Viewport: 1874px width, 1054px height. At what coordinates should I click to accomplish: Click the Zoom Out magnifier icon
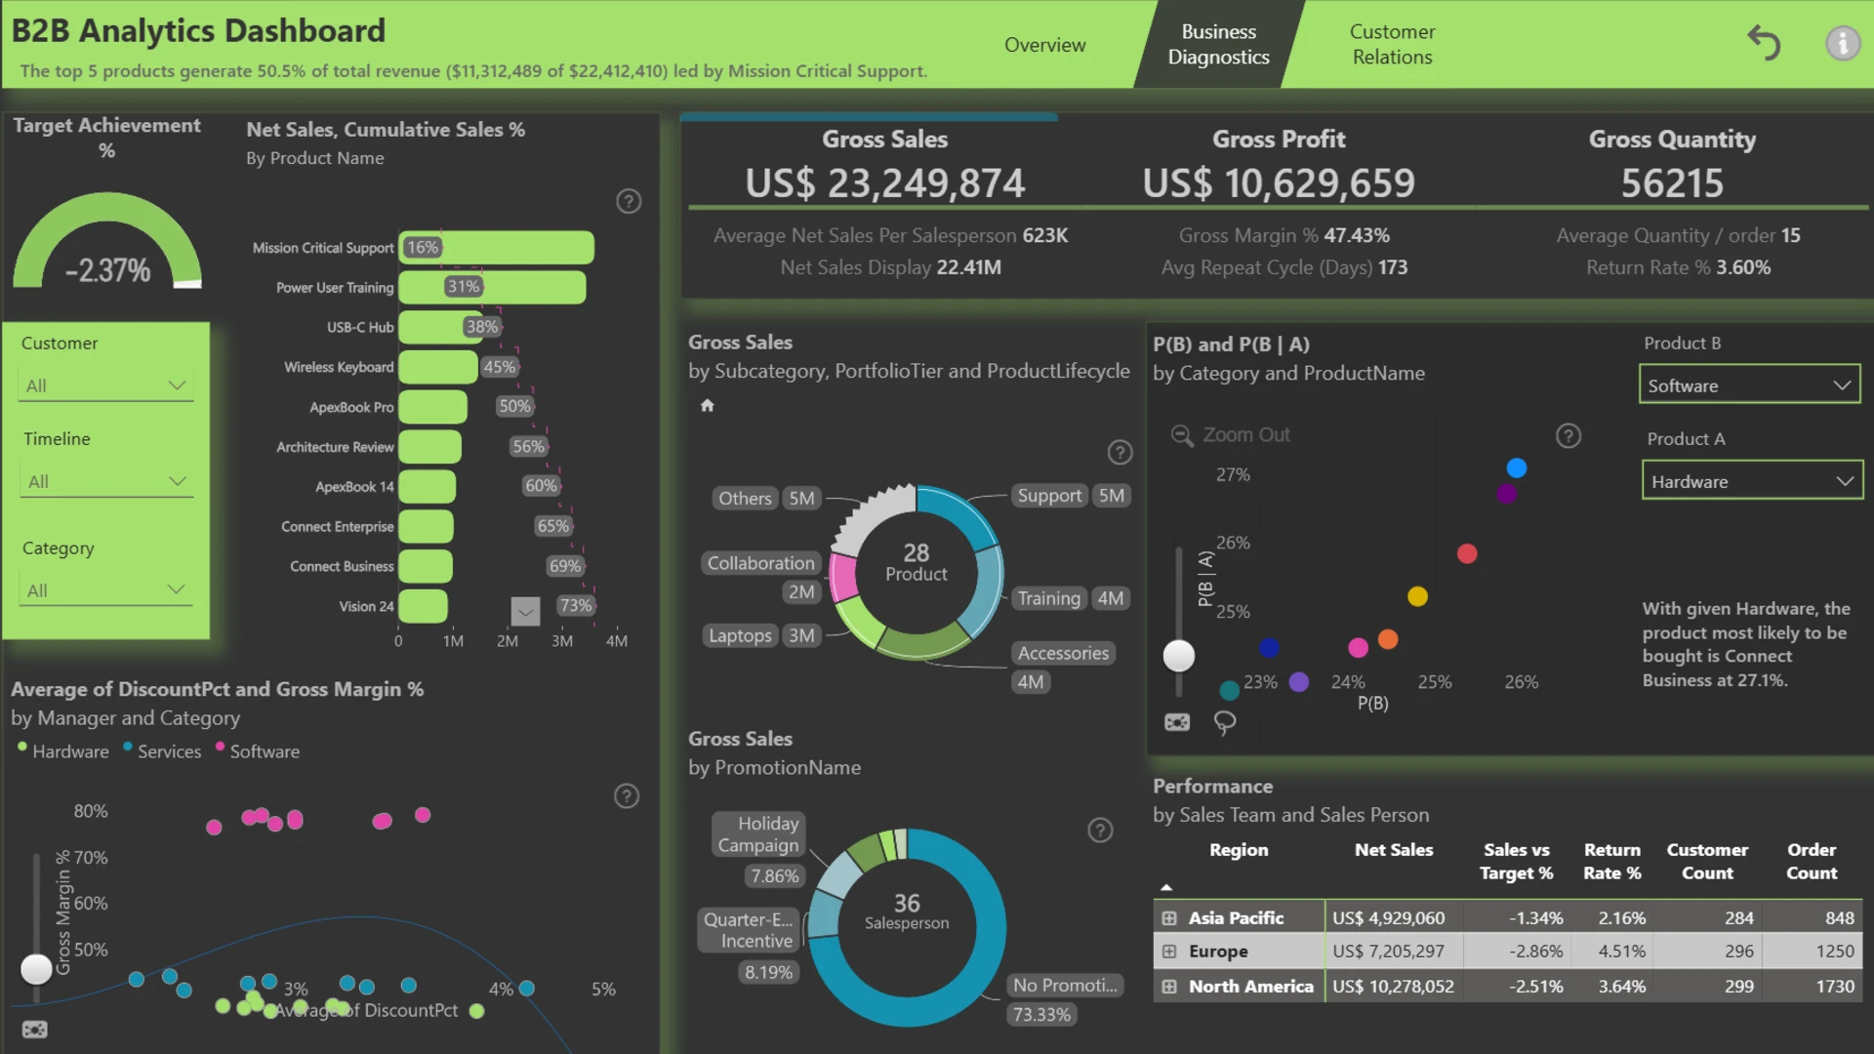click(x=1182, y=435)
